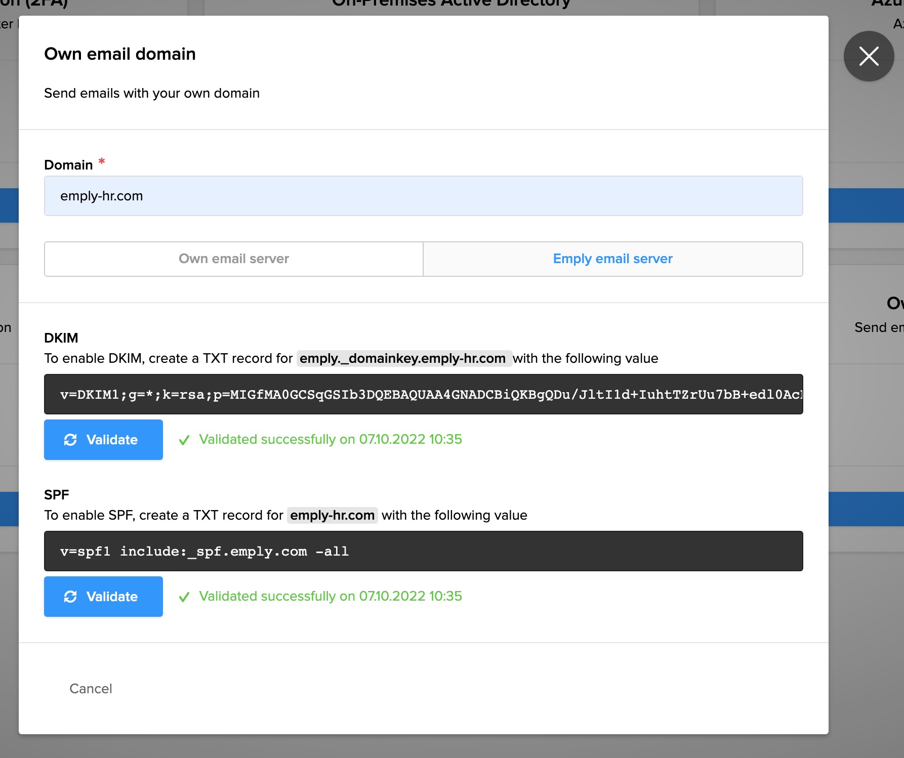Click the emply-hr.com record name in SPF instructions

332,515
